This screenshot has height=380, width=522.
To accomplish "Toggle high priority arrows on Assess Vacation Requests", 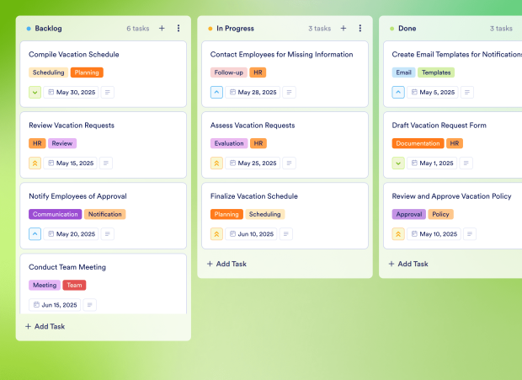I will [x=216, y=163].
